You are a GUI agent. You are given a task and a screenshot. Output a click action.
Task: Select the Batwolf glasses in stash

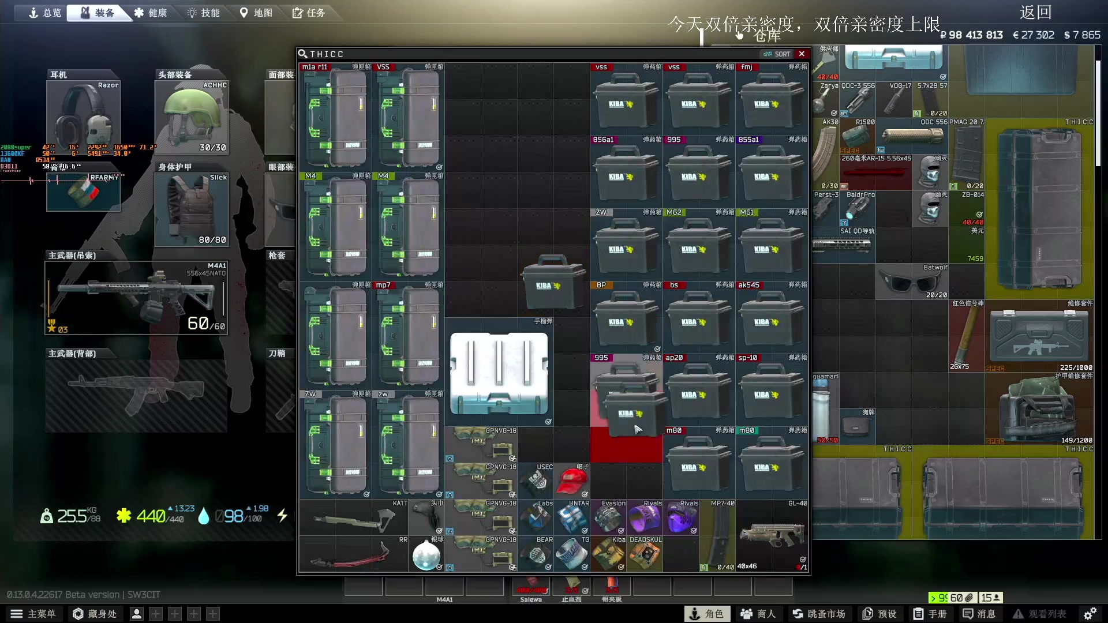click(x=912, y=282)
